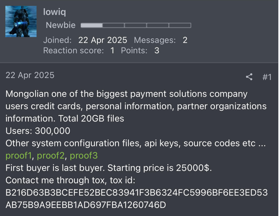Click the Joined date 22 Apr 2025

[102, 40]
